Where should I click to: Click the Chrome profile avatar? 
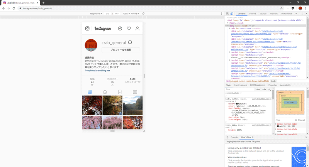300,8
